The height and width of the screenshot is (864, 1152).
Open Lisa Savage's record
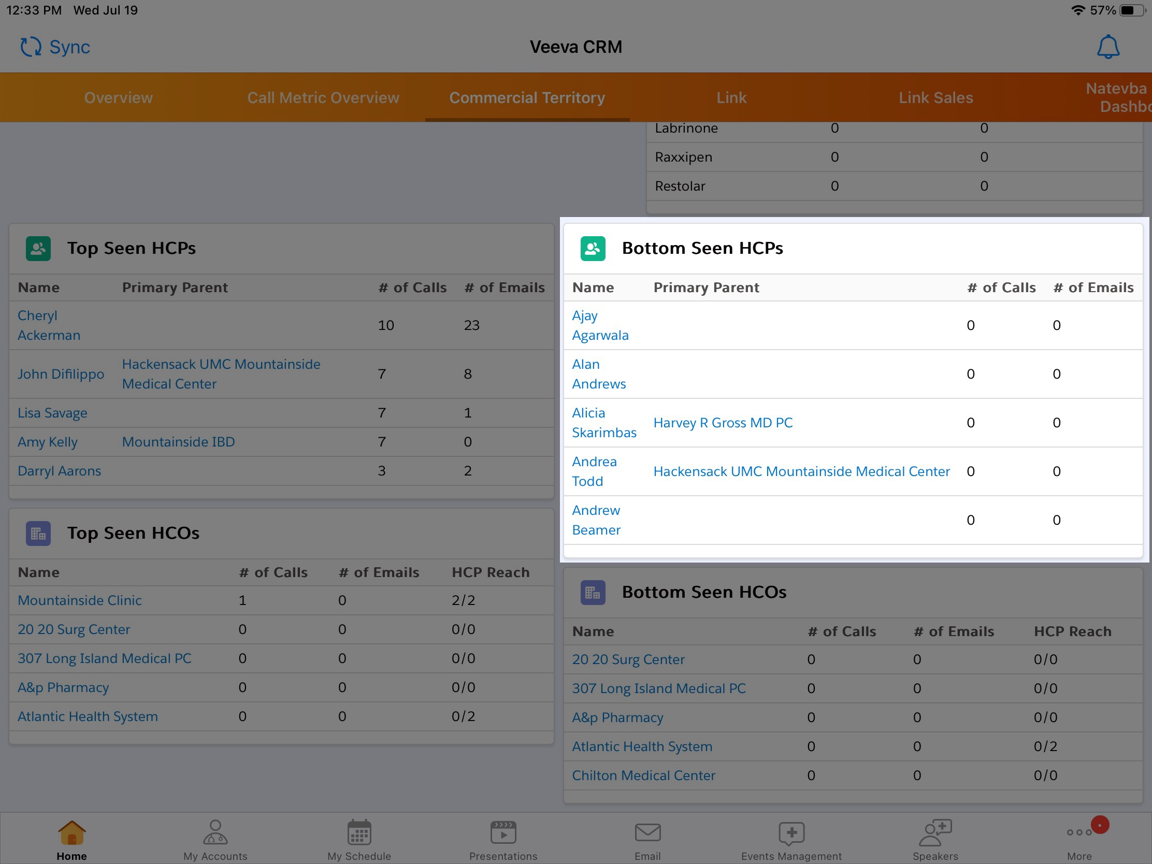(53, 413)
